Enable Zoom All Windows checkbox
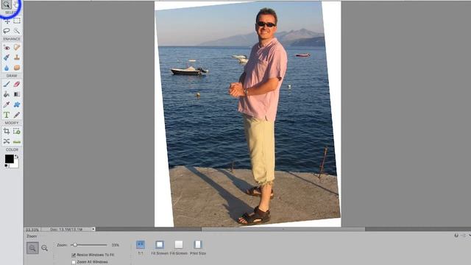Viewport: 471px width, 265px height. (x=74, y=262)
